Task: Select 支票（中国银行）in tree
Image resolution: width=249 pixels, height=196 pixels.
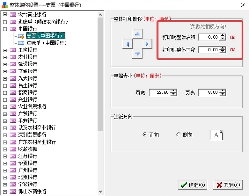Action: pyautogui.click(x=45, y=36)
